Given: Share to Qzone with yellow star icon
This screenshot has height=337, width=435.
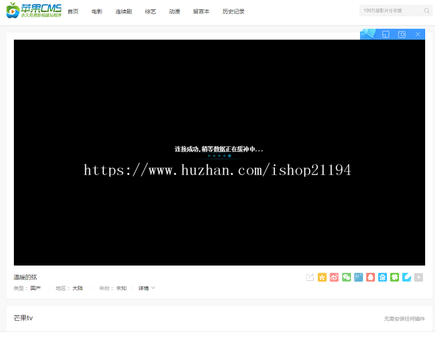Looking at the screenshot, I should pyautogui.click(x=322, y=277).
